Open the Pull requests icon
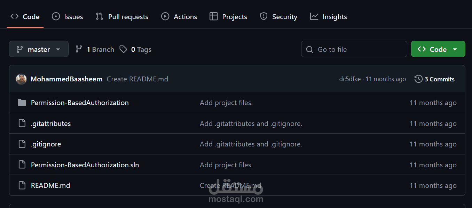Viewport: 472px width, 208px height. pos(99,16)
